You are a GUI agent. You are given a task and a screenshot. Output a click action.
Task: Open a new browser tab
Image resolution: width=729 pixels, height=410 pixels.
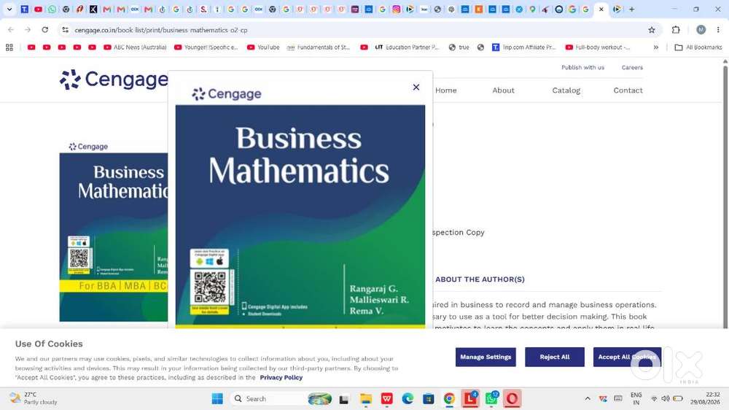[631, 9]
